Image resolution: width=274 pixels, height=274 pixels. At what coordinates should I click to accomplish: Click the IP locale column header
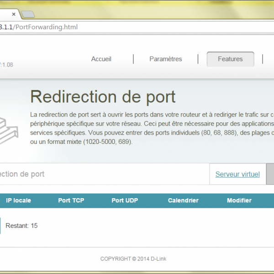click(x=18, y=200)
